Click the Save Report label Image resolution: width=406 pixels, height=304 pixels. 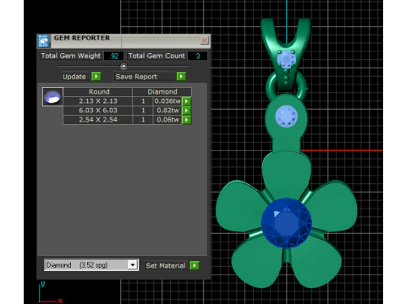pyautogui.click(x=136, y=77)
